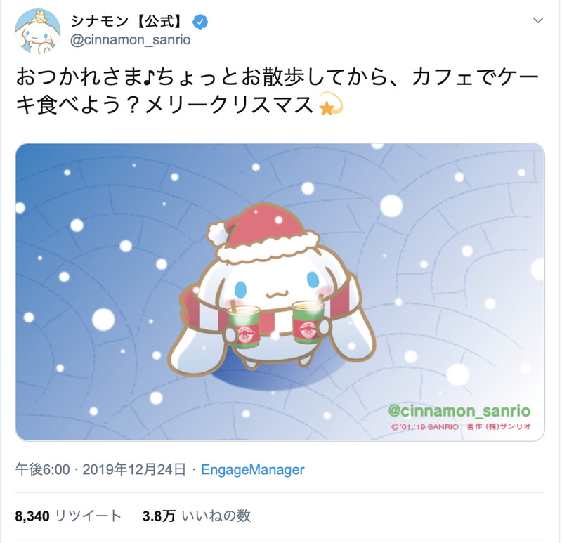View the 8,340 retweet count
This screenshot has height=543, width=562.
(32, 516)
